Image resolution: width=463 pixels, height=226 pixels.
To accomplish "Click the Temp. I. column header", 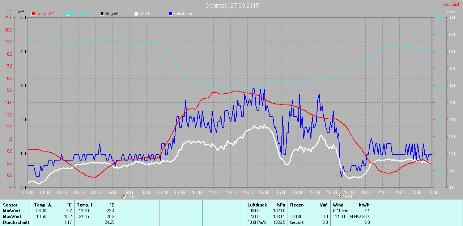I will 85,205.
